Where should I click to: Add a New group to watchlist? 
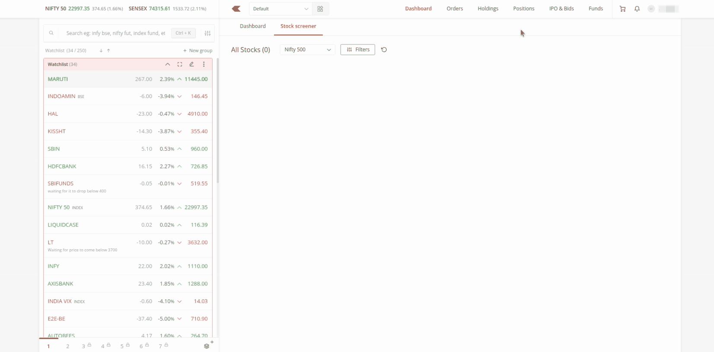tap(198, 51)
